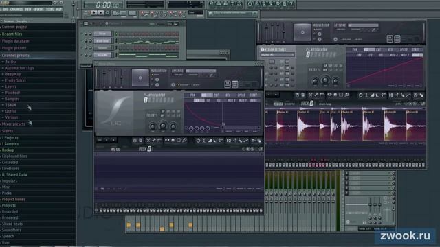Expand the Plugin database browser folder
This screenshot has width=440, height=247.
tap(15, 41)
